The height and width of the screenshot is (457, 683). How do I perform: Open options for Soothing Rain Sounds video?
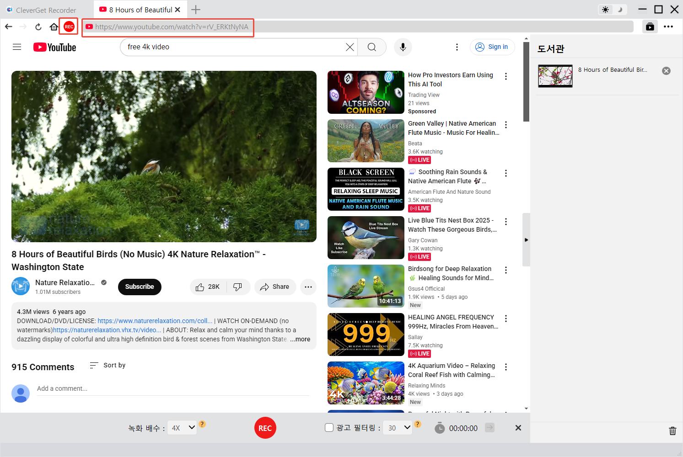coord(506,173)
